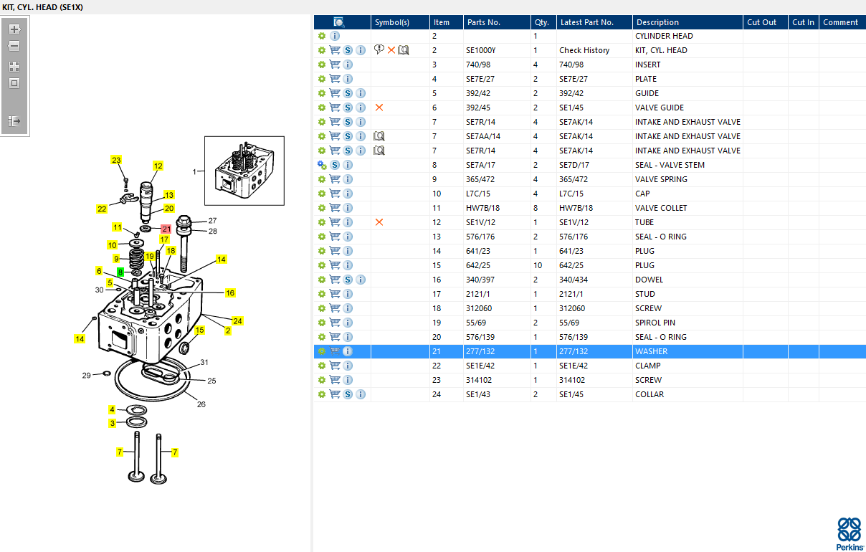Click the green gear for CYLINDER HEAD row
The height and width of the screenshot is (552, 866).
322,36
